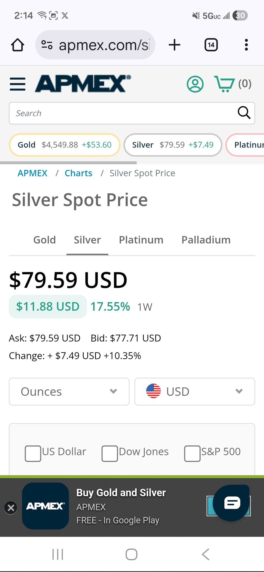Switch to the Gold tab
The image size is (264, 572).
44,240
